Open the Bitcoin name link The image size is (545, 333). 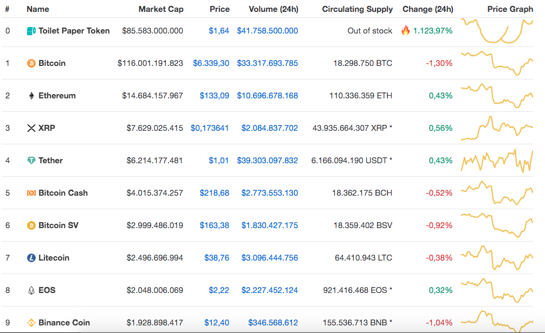tap(52, 63)
